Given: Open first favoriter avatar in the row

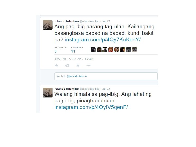Looking at the screenshot, I should point(93,50).
